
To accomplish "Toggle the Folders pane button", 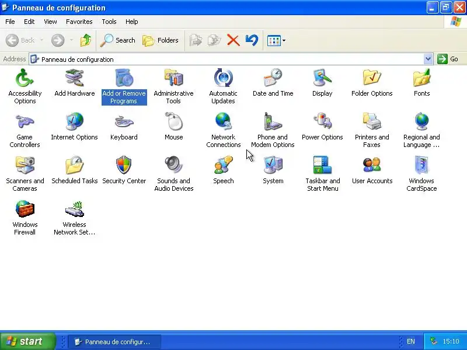I will coord(161,40).
